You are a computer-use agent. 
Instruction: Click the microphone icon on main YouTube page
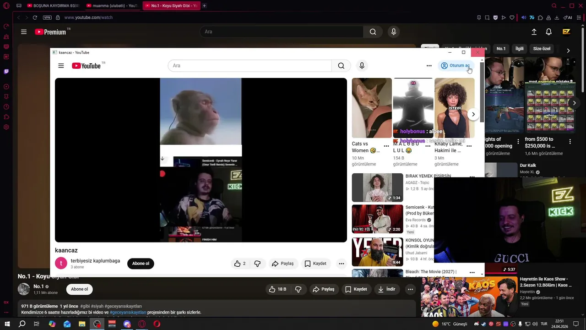pos(393,32)
